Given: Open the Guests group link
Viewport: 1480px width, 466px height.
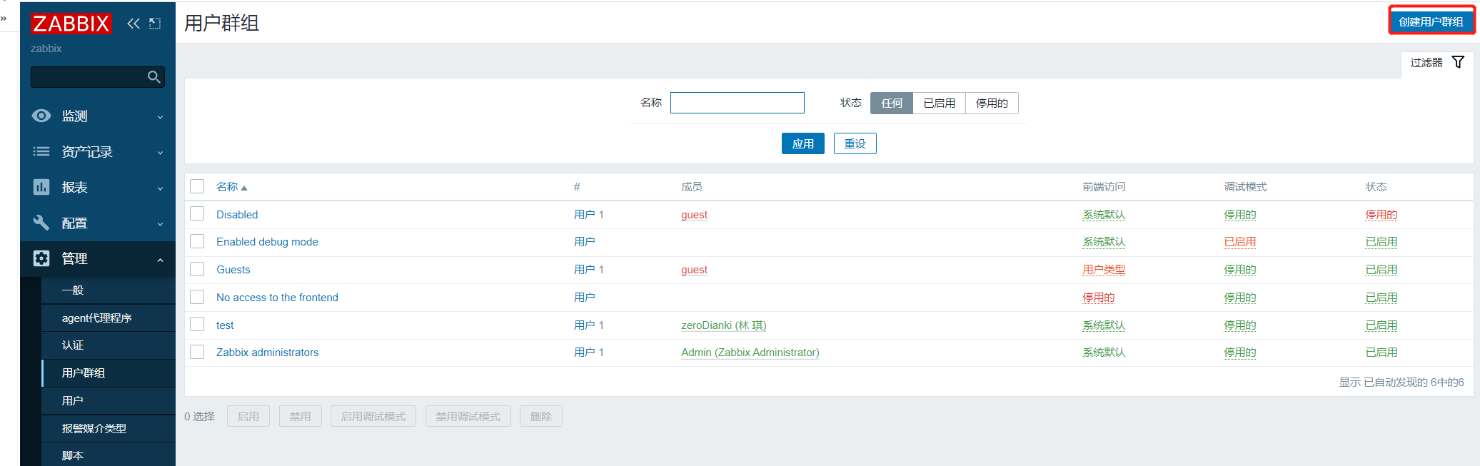Looking at the screenshot, I should click(x=233, y=270).
